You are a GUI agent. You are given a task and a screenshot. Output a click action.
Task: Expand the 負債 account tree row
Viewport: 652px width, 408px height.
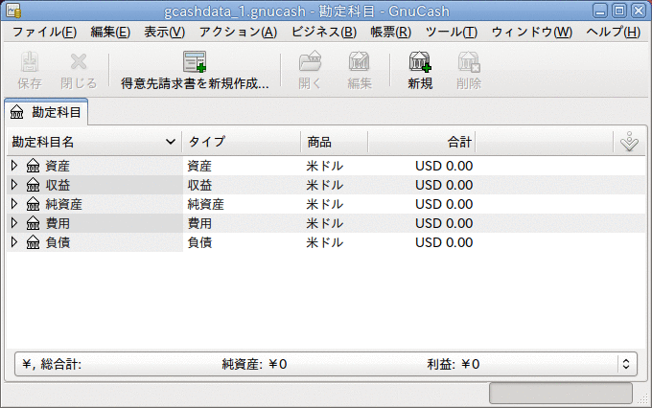(x=14, y=241)
